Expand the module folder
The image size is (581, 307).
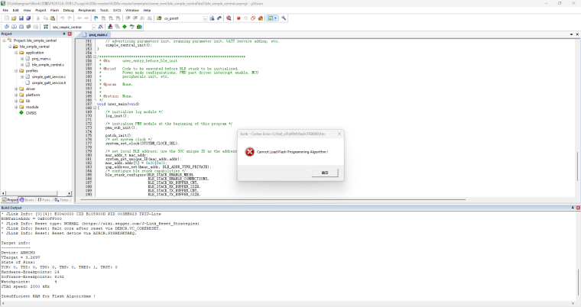pos(16,107)
